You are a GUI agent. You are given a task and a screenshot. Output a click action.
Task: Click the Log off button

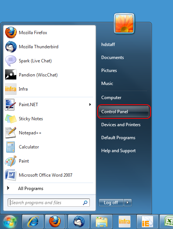click(111, 203)
